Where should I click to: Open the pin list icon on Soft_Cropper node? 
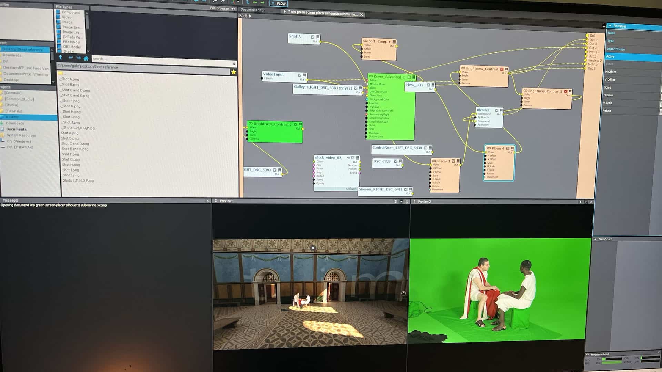pyautogui.click(x=394, y=42)
